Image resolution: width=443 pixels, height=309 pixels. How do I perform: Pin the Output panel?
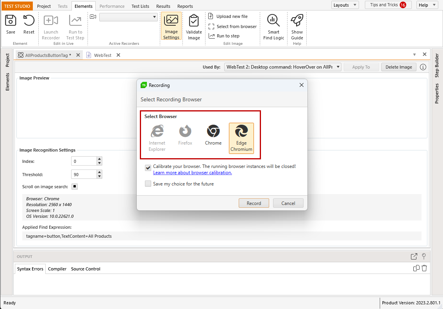(x=424, y=256)
